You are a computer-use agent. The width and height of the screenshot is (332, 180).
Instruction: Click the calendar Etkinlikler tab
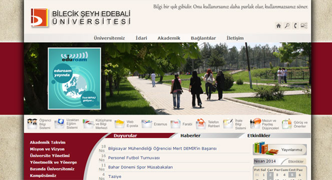point(295,161)
